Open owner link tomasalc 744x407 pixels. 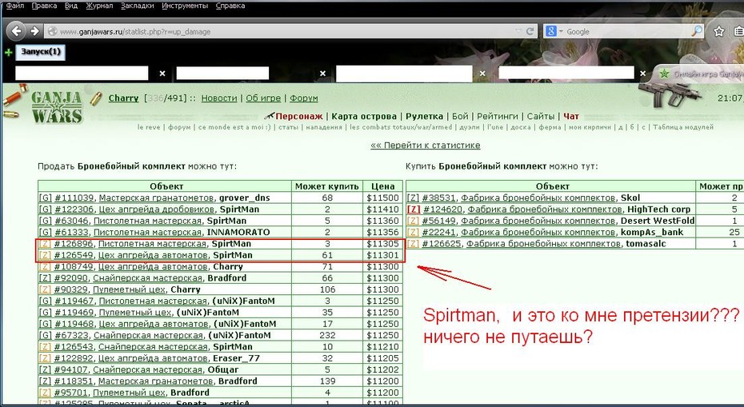(x=646, y=243)
